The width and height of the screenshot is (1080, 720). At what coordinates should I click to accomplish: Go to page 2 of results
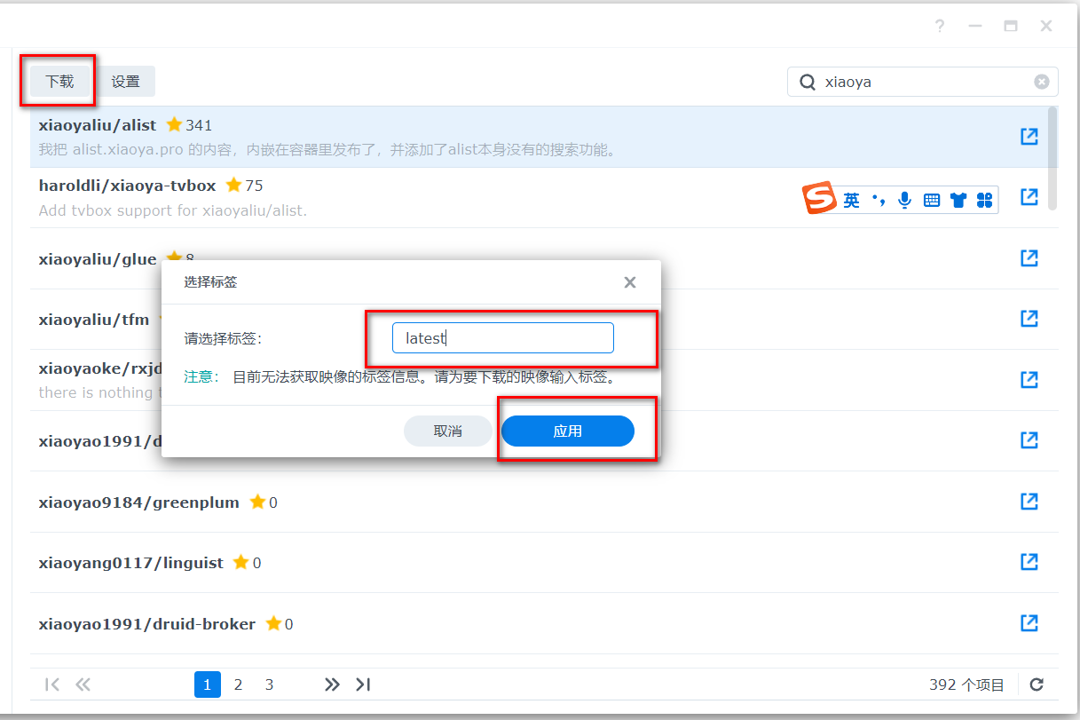(x=238, y=684)
